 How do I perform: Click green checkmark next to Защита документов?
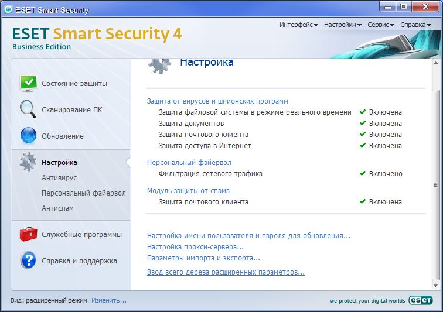tap(363, 123)
